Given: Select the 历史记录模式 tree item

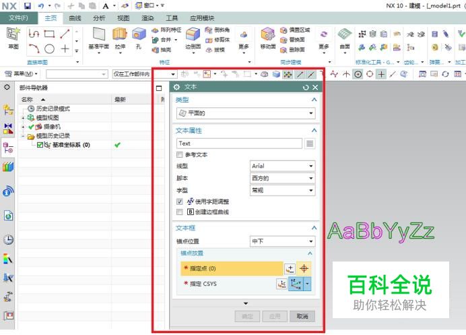Looking at the screenshot, I should [53, 109].
